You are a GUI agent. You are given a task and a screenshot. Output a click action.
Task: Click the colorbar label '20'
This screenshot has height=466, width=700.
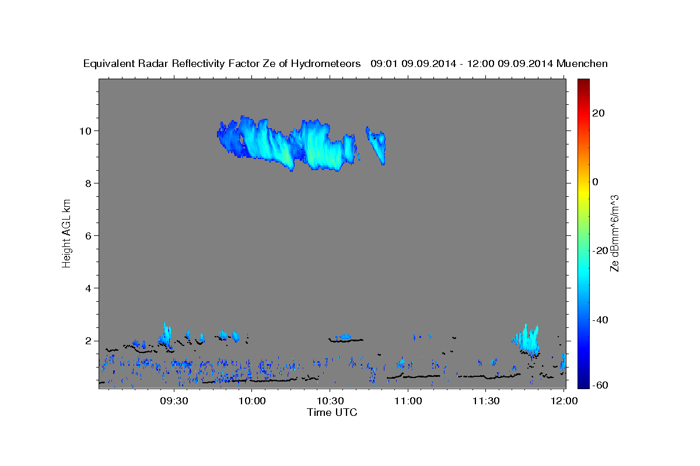(x=599, y=113)
